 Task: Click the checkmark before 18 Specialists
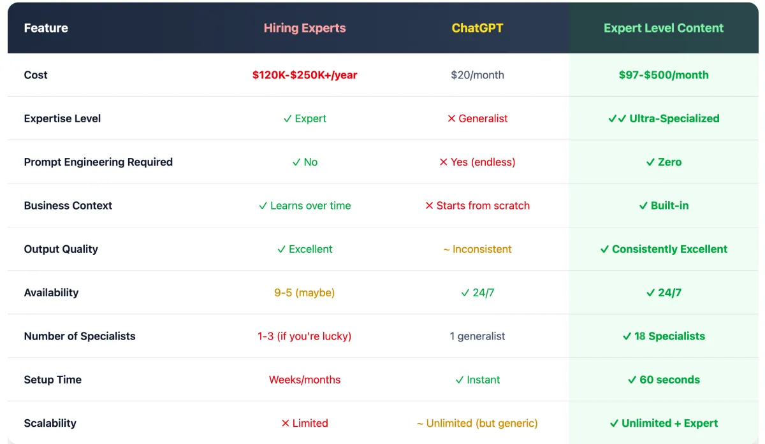click(627, 336)
